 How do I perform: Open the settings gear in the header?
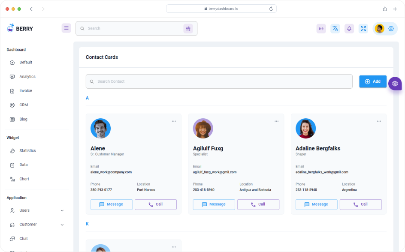click(391, 28)
